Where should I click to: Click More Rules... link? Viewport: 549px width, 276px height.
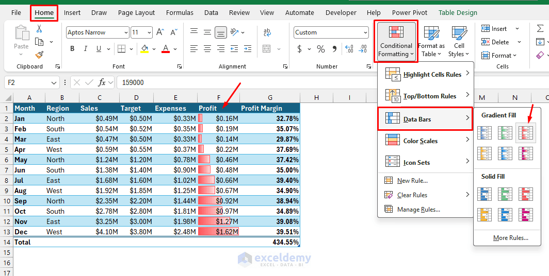tap(510, 238)
